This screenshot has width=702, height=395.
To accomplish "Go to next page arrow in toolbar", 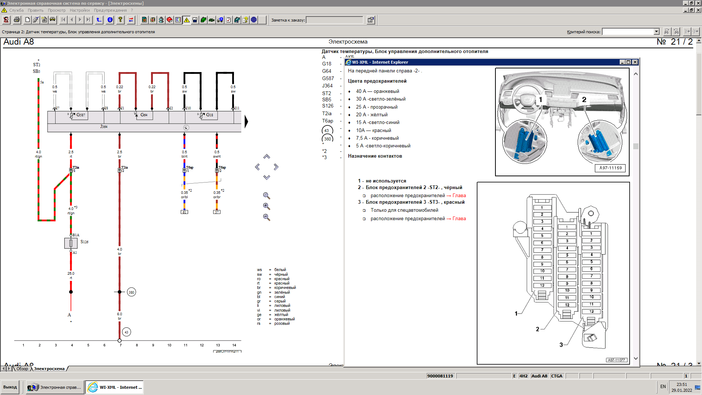I will click(80, 20).
